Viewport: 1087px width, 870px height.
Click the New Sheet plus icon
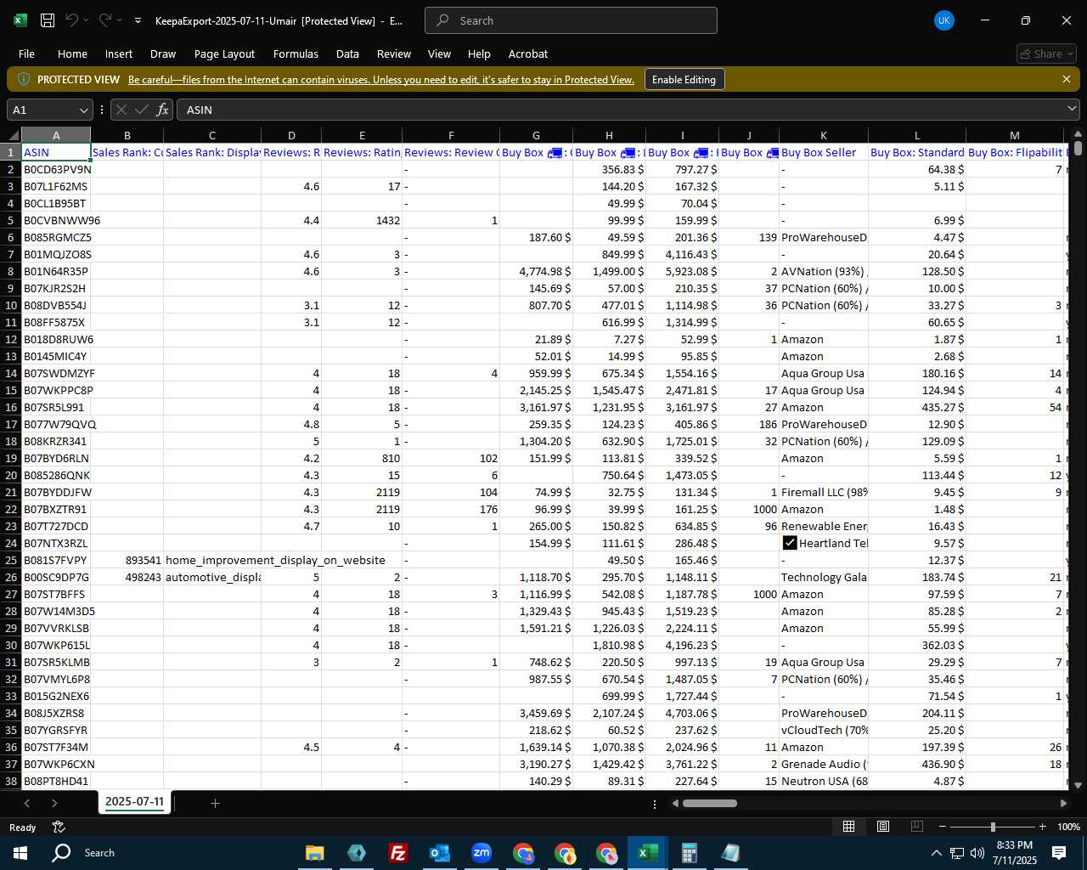[x=215, y=803]
